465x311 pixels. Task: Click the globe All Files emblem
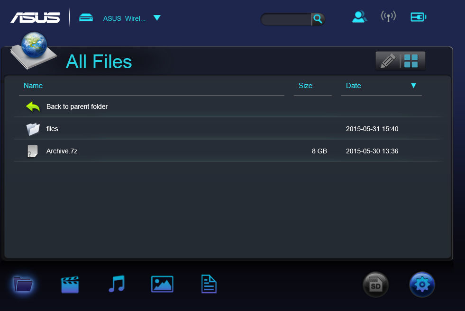[x=33, y=50]
